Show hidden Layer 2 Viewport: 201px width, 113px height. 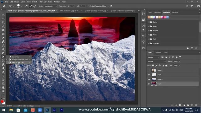(149, 70)
